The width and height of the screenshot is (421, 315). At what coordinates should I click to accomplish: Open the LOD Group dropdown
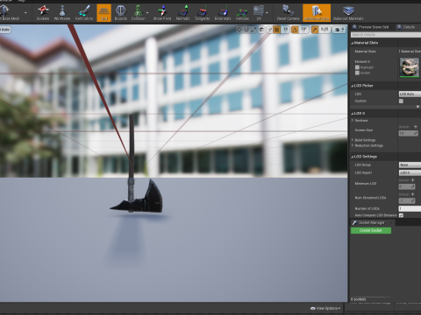(x=410, y=164)
